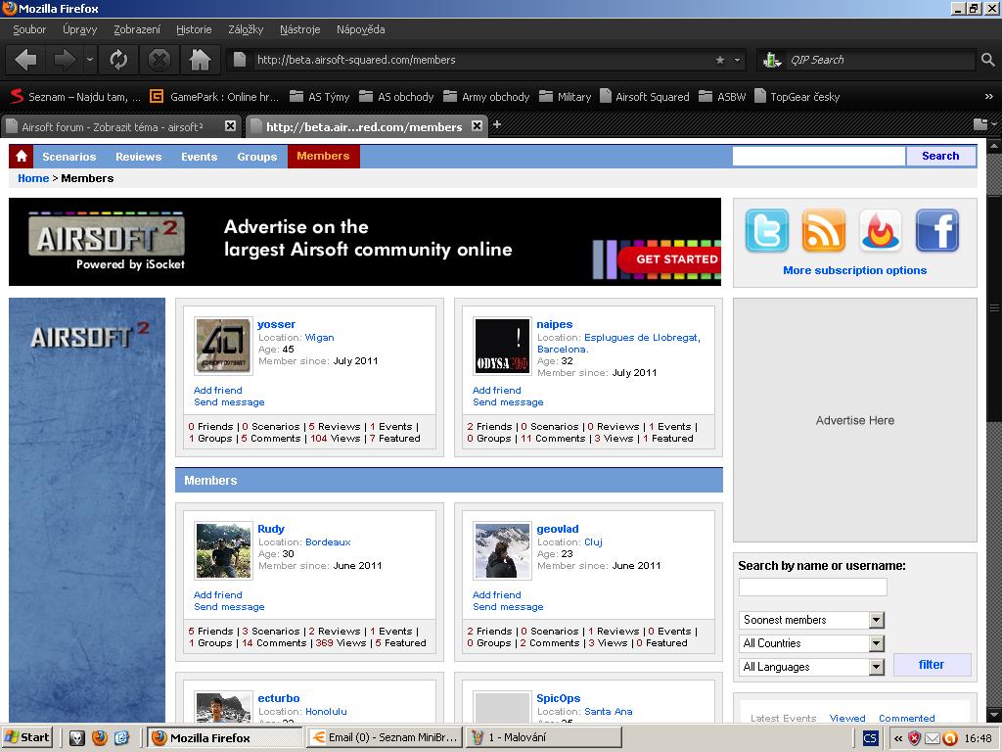
Task: Go to the Firefox home page button
Action: point(200,60)
